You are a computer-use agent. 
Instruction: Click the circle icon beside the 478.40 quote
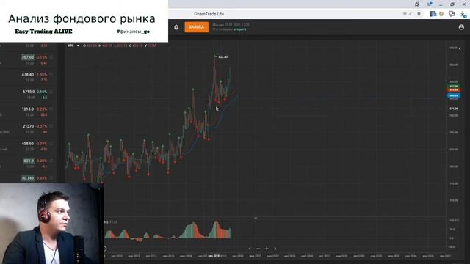click(51, 74)
